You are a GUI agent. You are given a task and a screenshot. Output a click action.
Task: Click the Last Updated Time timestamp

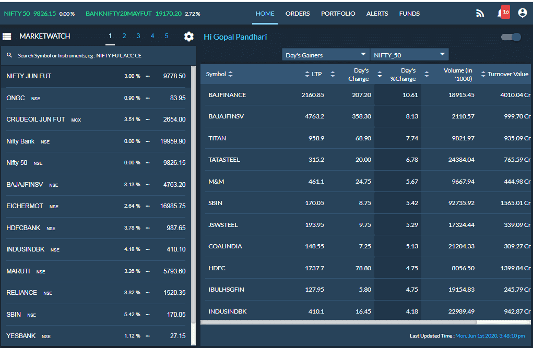tap(490, 336)
